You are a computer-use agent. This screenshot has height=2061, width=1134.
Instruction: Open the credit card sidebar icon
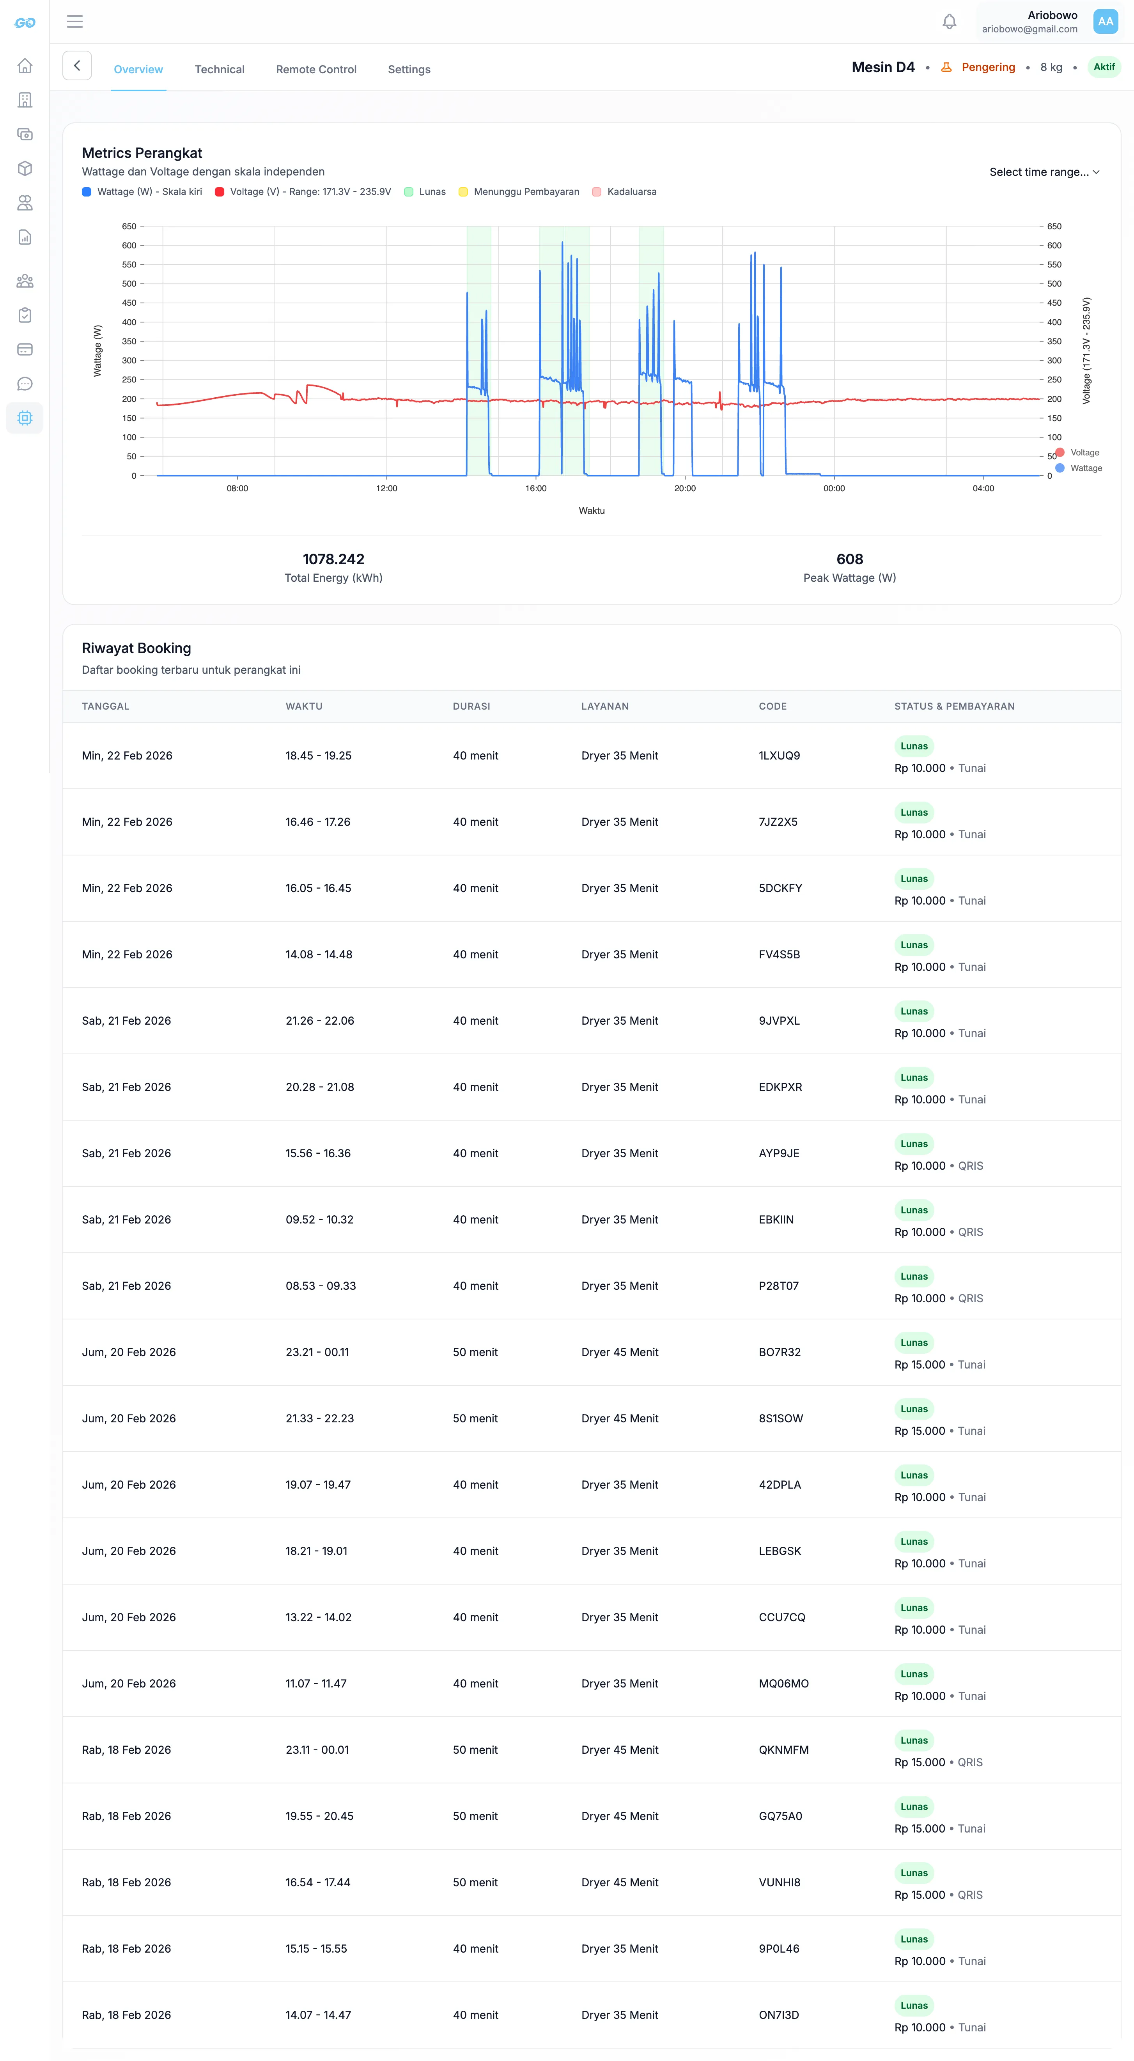(x=25, y=350)
